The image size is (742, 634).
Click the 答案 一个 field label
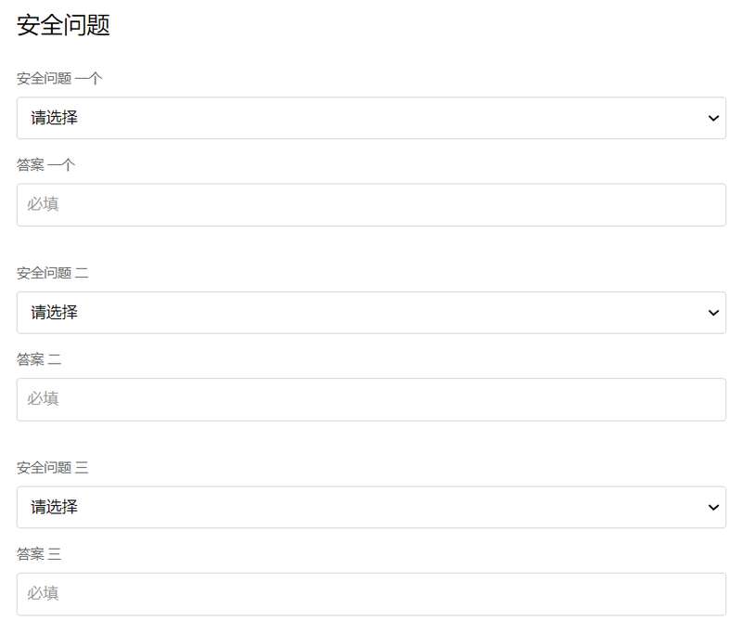pos(45,165)
